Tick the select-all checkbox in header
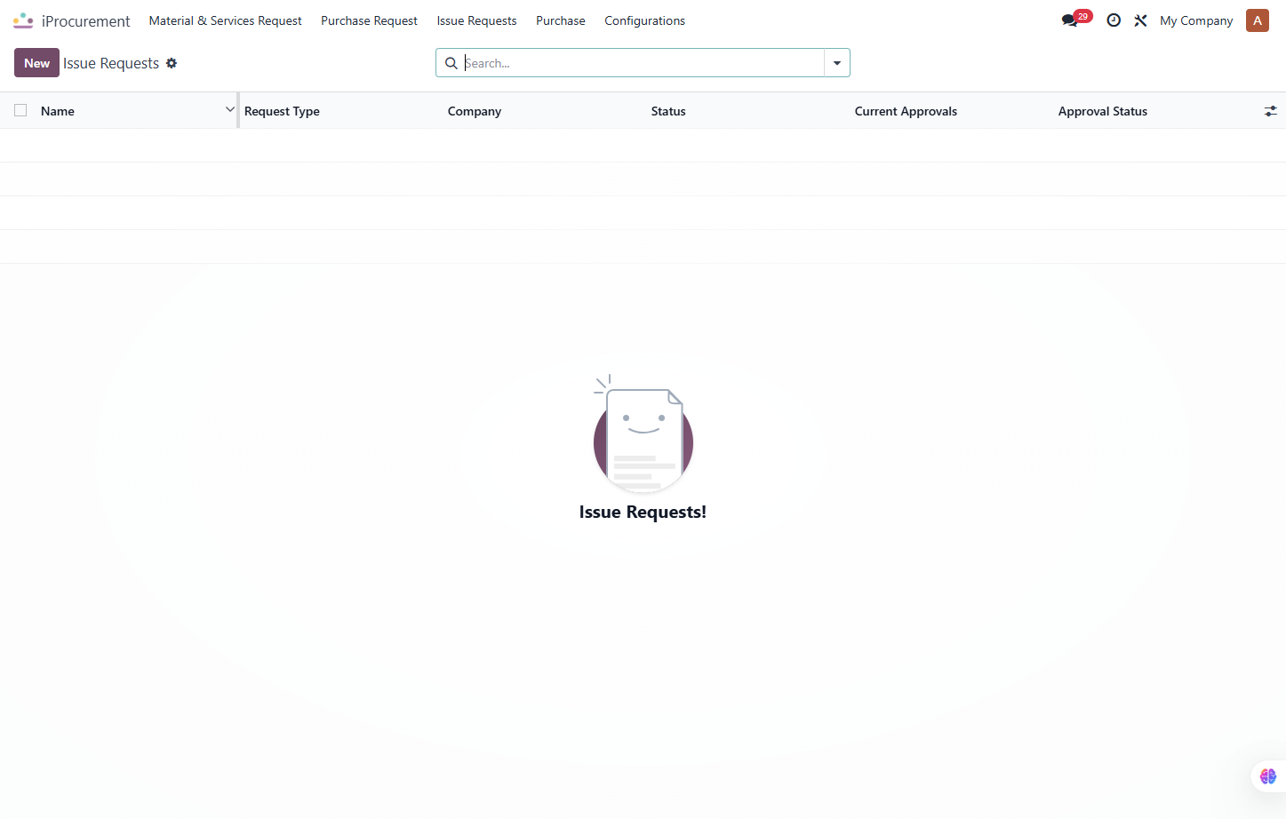This screenshot has height=819, width=1286. (20, 110)
